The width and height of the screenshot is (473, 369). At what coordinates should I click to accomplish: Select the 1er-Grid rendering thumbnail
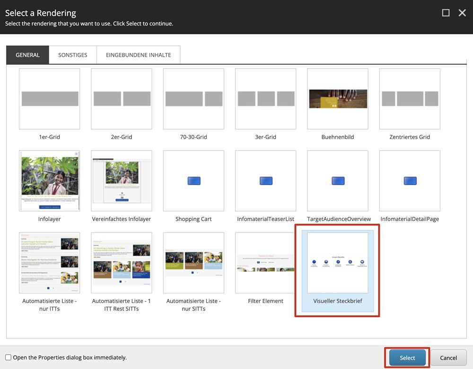50,99
